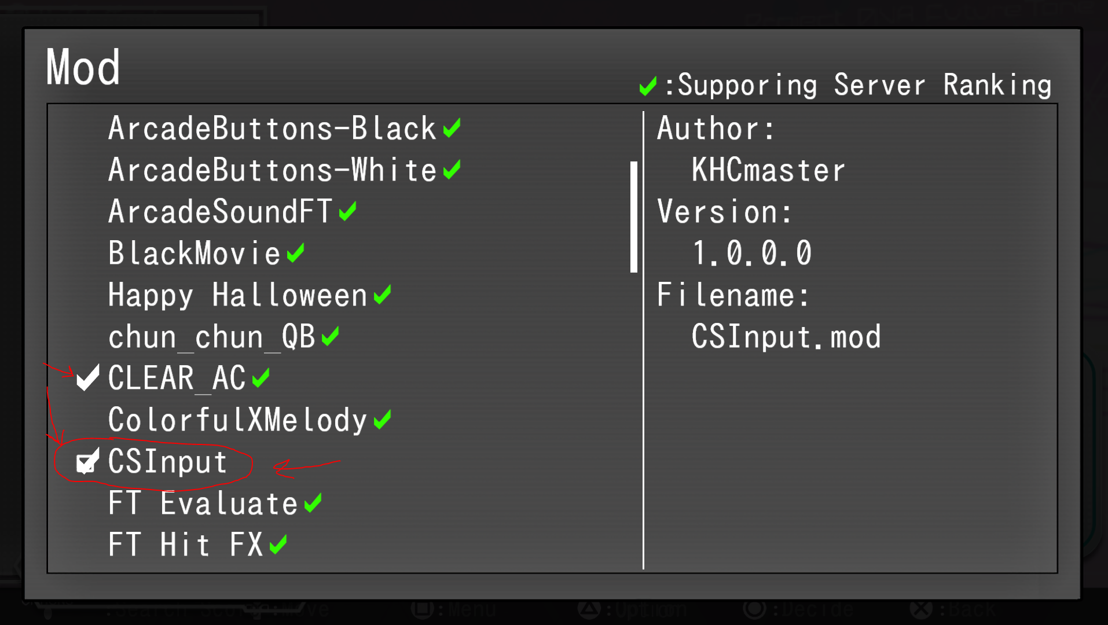Viewport: 1108px width, 625px height.
Task: Click the mod list scrollbar thumb
Action: pyautogui.click(x=634, y=217)
